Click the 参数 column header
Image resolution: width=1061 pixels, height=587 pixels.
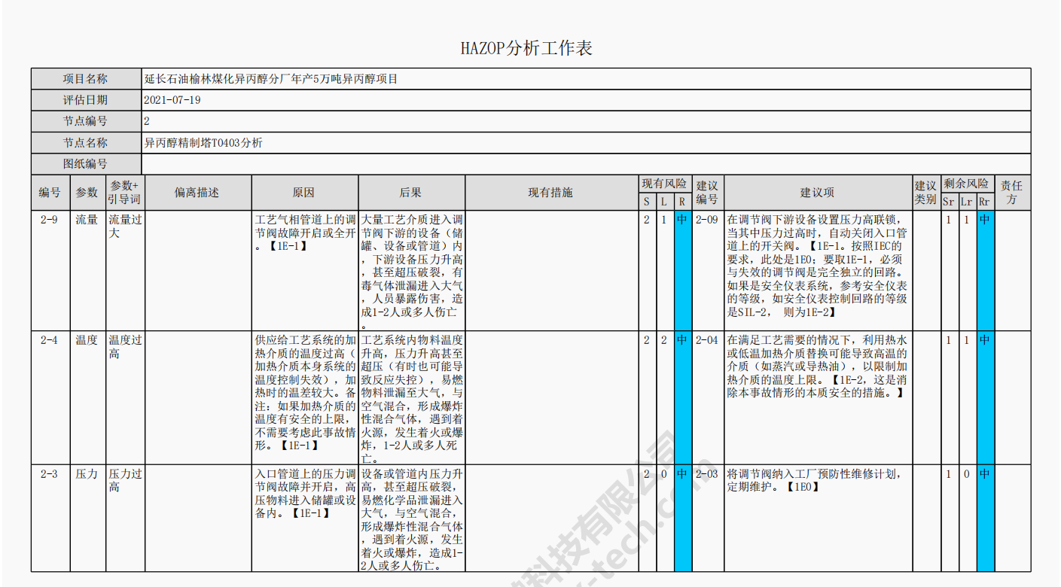[87, 193]
